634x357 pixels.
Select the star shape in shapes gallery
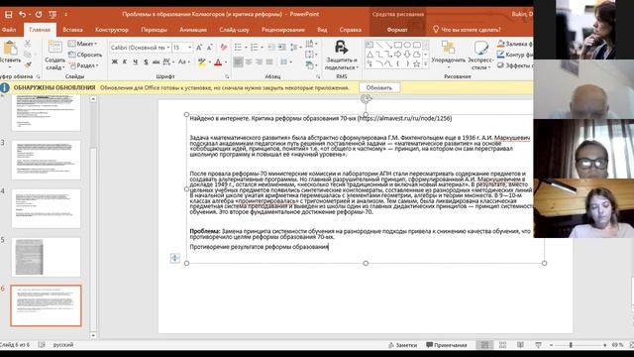pos(416,63)
